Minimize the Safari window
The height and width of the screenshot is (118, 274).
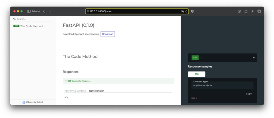(x=18, y=11)
